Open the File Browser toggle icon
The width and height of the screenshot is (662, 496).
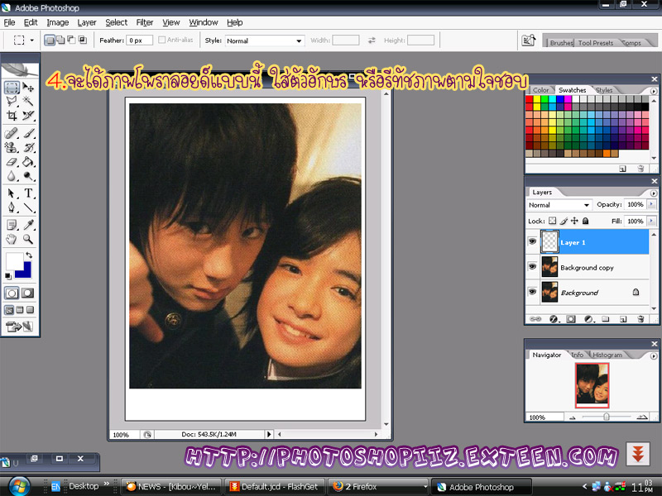click(529, 41)
